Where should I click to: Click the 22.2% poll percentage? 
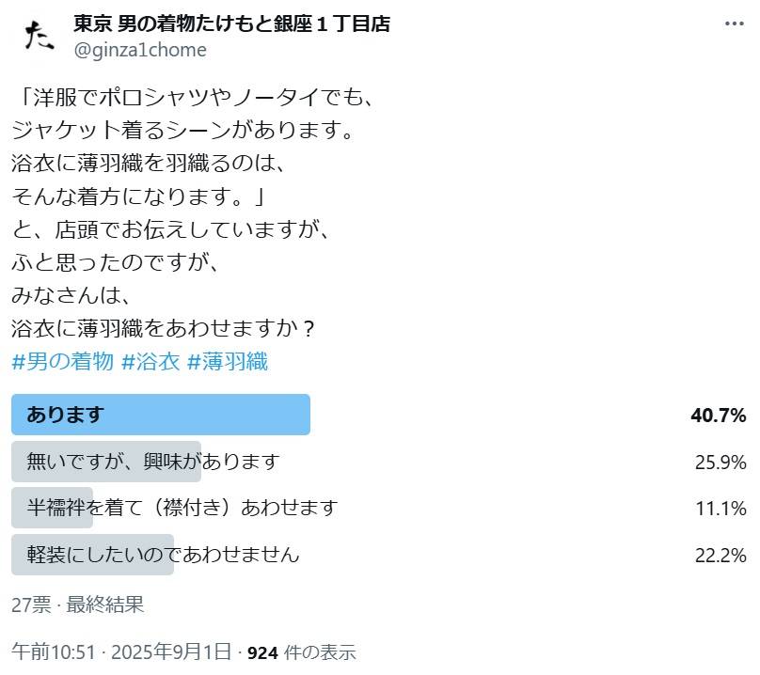pos(720,555)
